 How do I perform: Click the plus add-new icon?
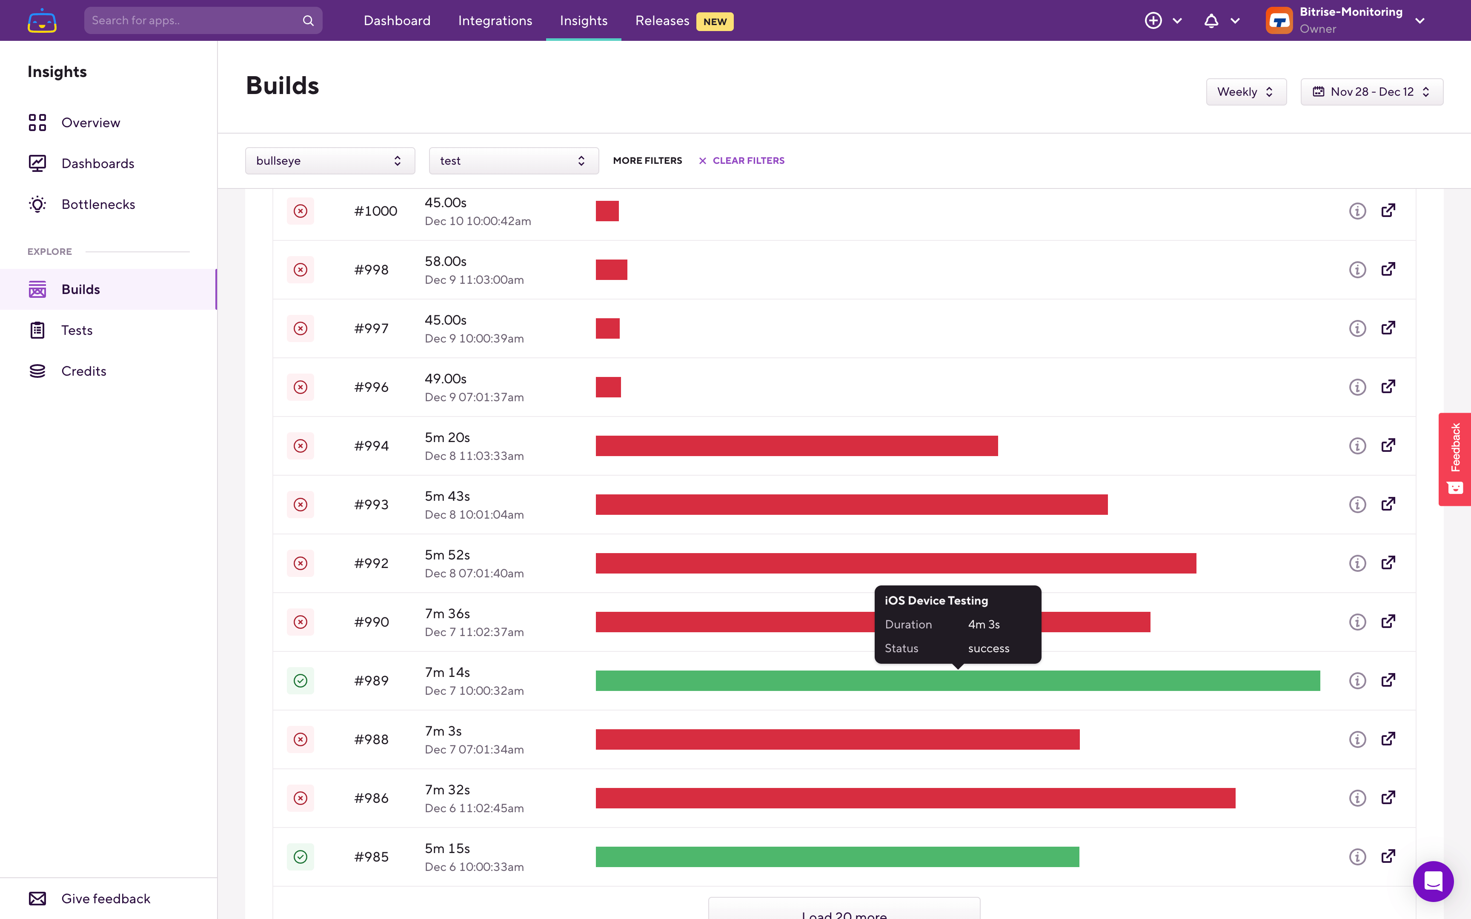tap(1153, 21)
